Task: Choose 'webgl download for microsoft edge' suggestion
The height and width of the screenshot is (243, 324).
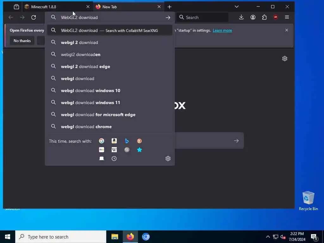Action: [110, 115]
